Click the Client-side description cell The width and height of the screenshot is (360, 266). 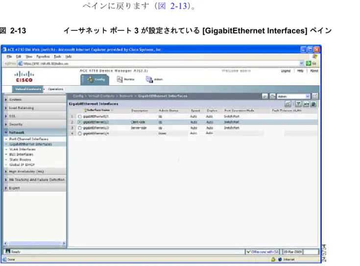[138, 122]
